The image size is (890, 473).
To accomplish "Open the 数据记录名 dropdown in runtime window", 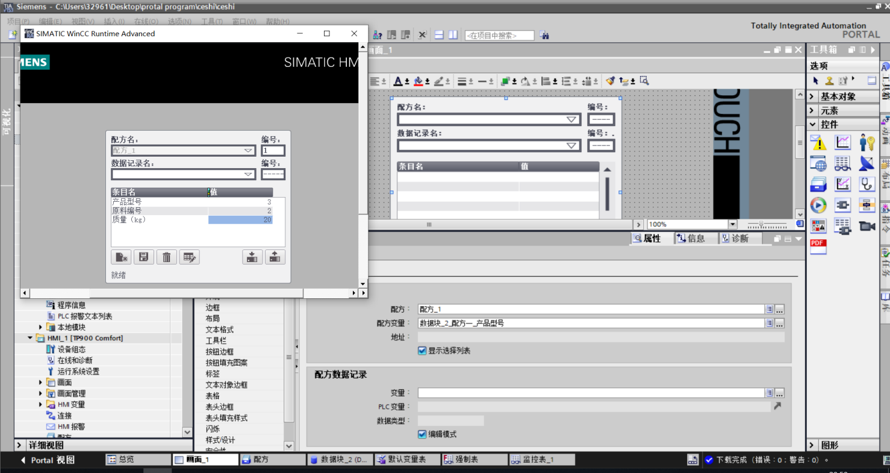I will click(x=248, y=174).
